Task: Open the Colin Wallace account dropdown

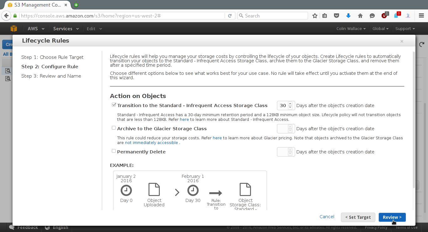Action: (351, 28)
